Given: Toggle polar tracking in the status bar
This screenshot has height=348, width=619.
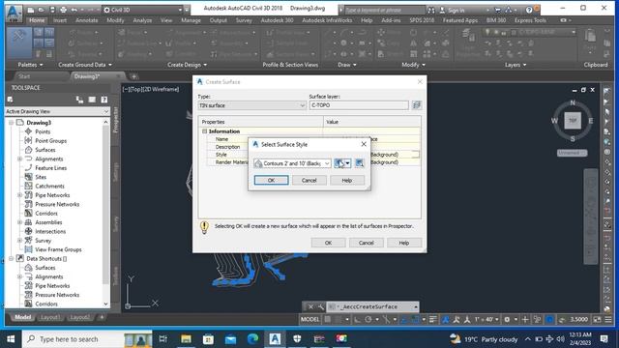Looking at the screenshot, I should click(x=368, y=319).
